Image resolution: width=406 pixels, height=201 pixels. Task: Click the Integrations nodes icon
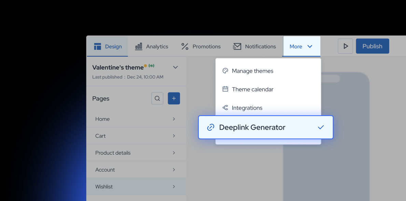(225, 107)
